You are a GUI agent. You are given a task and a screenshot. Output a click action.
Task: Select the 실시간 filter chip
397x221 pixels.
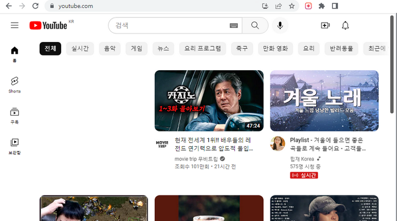(x=80, y=49)
